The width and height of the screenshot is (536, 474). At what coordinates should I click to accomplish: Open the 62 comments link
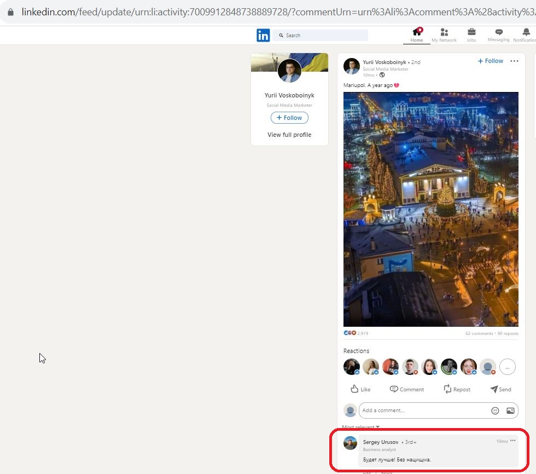pyautogui.click(x=479, y=333)
